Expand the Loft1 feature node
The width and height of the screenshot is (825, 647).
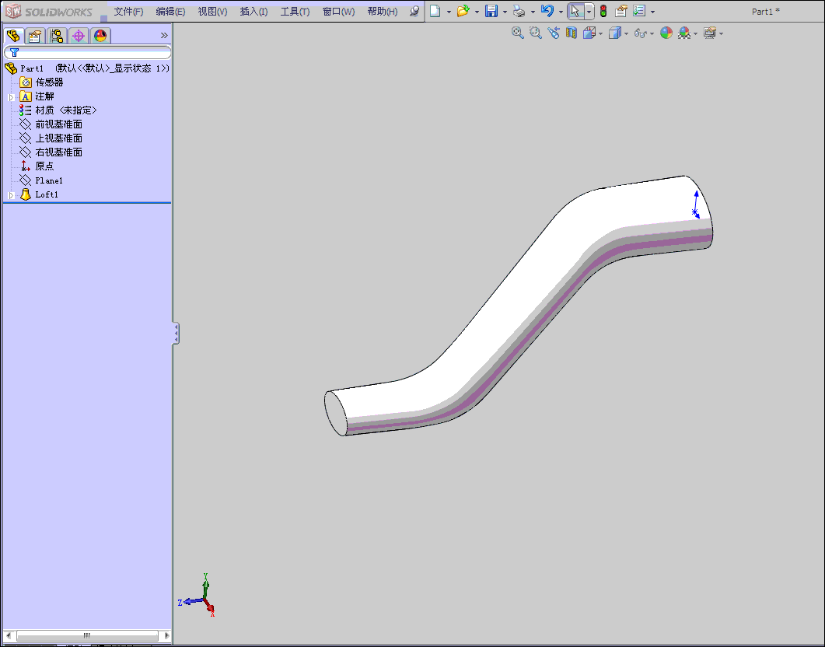(11, 195)
